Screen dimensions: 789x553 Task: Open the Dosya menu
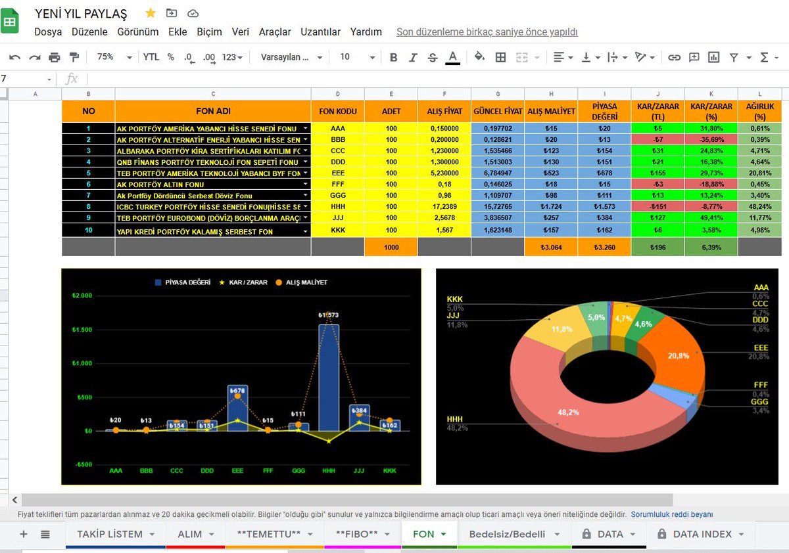(x=48, y=32)
